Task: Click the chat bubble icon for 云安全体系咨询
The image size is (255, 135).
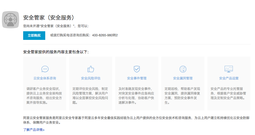Action: click(45, 69)
